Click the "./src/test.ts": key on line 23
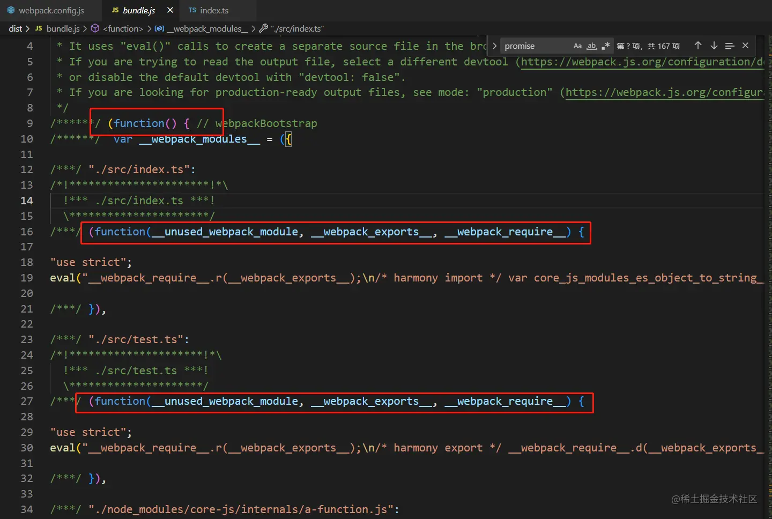Screen dimensions: 772x519 point(139,339)
